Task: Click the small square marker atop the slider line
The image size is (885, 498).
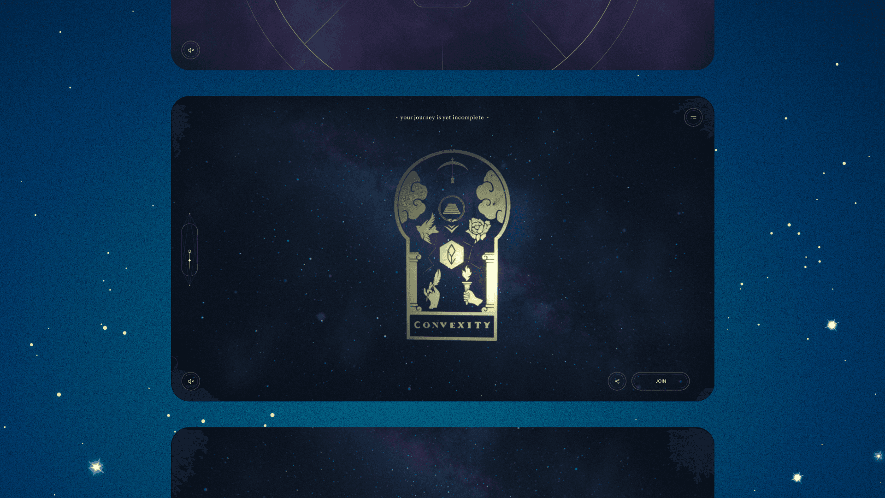Action: coord(189,251)
